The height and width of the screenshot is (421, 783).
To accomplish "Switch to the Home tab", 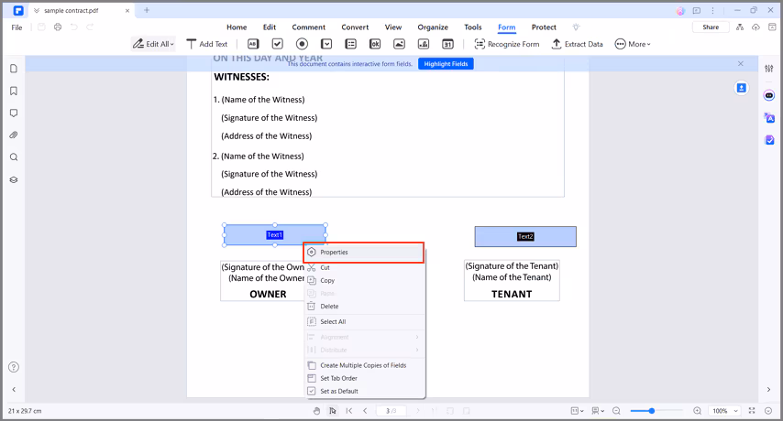I will pyautogui.click(x=237, y=27).
